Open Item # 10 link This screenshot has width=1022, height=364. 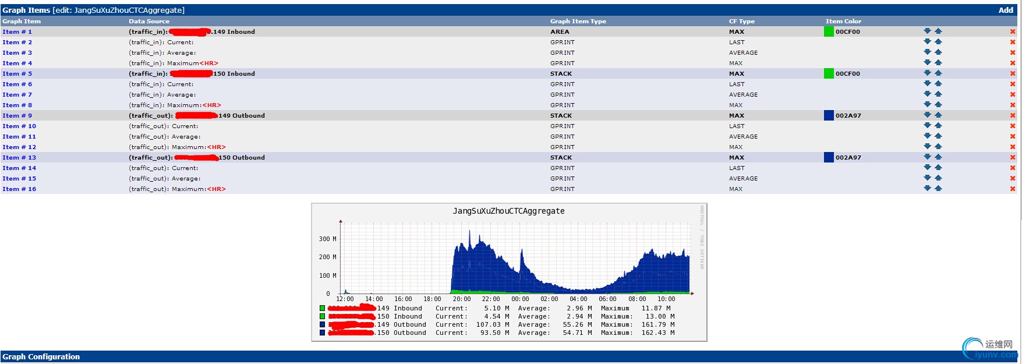pyautogui.click(x=19, y=126)
